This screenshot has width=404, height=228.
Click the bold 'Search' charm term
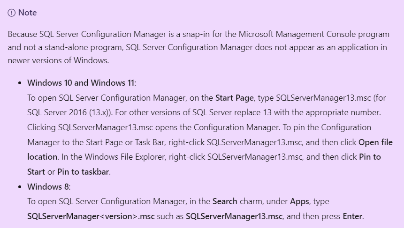coord(225,201)
